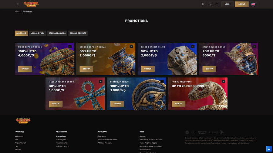
Task: Click the LOGIN button
Action: coord(227,4)
